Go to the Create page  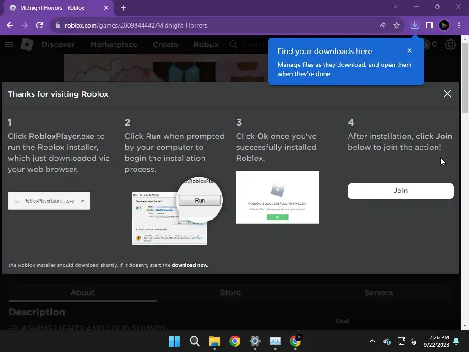(x=165, y=44)
